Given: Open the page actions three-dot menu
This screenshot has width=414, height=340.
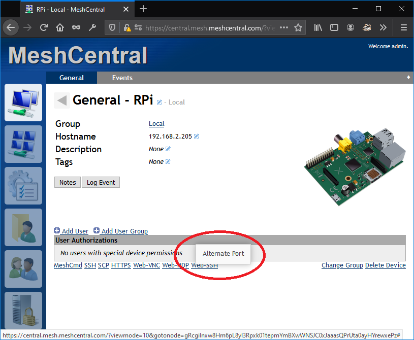Looking at the screenshot, I should coord(283,27).
